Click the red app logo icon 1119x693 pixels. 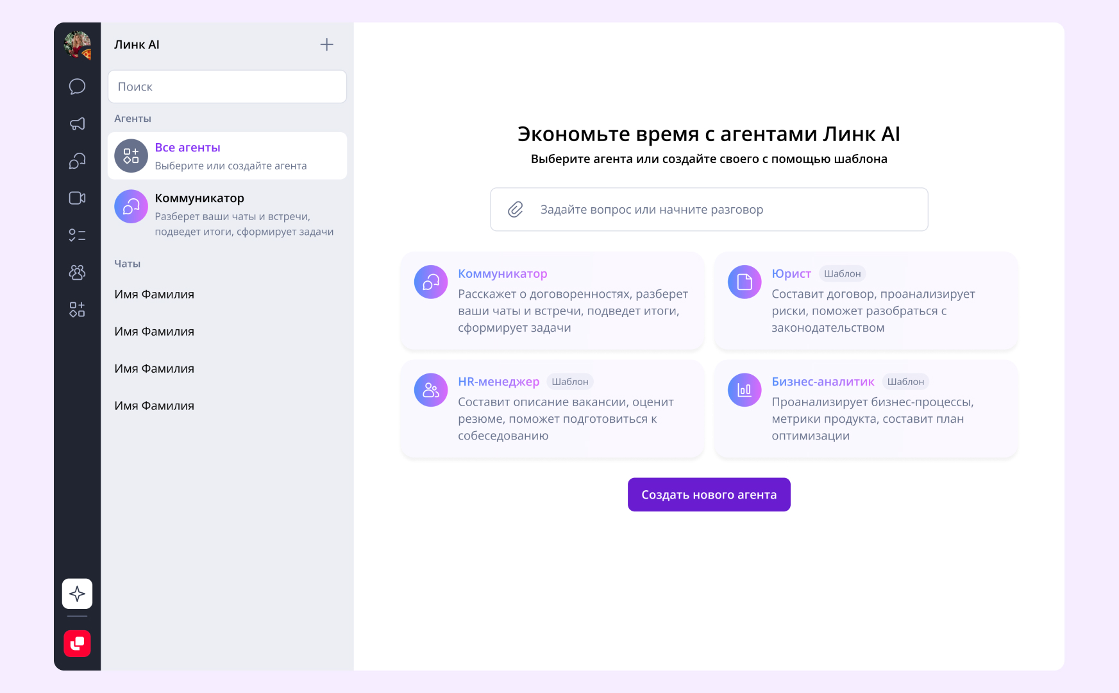tap(77, 643)
